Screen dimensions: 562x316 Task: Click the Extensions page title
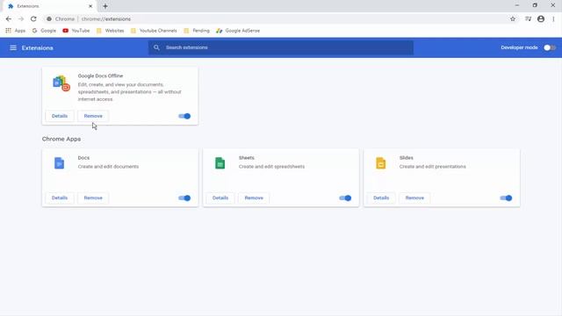tap(37, 48)
